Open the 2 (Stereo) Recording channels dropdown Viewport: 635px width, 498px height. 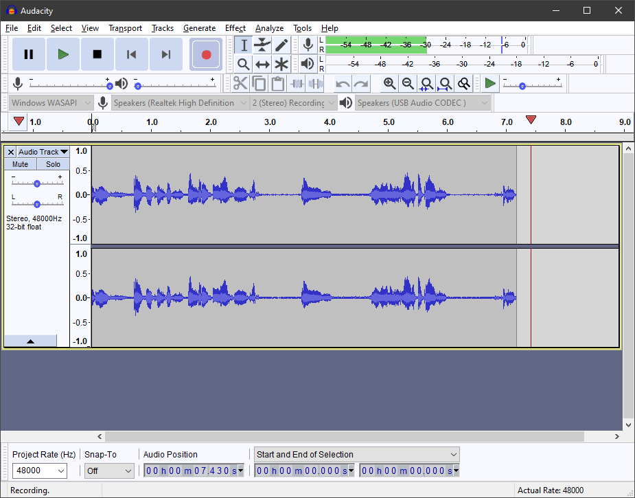[294, 103]
